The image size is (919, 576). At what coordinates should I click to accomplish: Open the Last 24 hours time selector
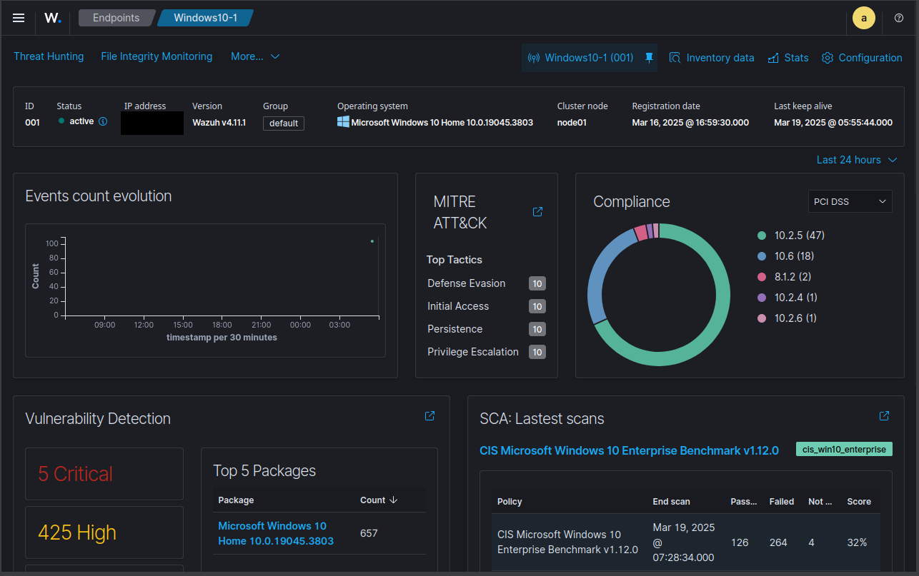[x=857, y=160]
